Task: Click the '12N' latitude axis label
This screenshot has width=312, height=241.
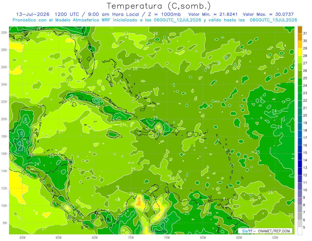Action: coord(4,188)
